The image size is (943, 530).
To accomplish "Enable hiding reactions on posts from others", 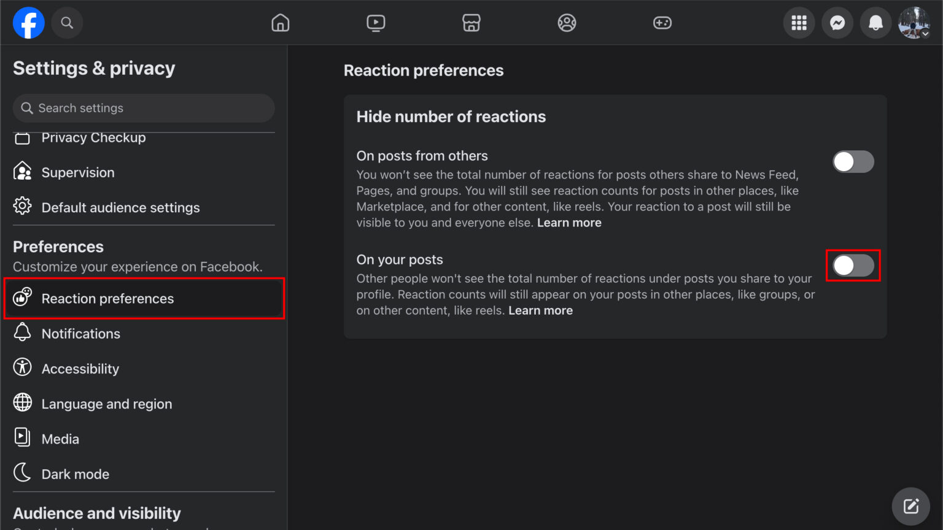I will tap(853, 161).
